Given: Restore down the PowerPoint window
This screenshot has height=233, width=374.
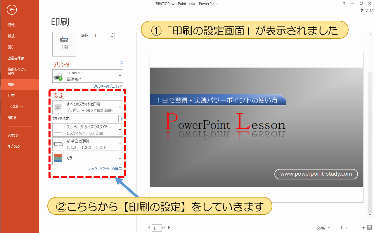Looking at the screenshot, I should coord(361,3).
